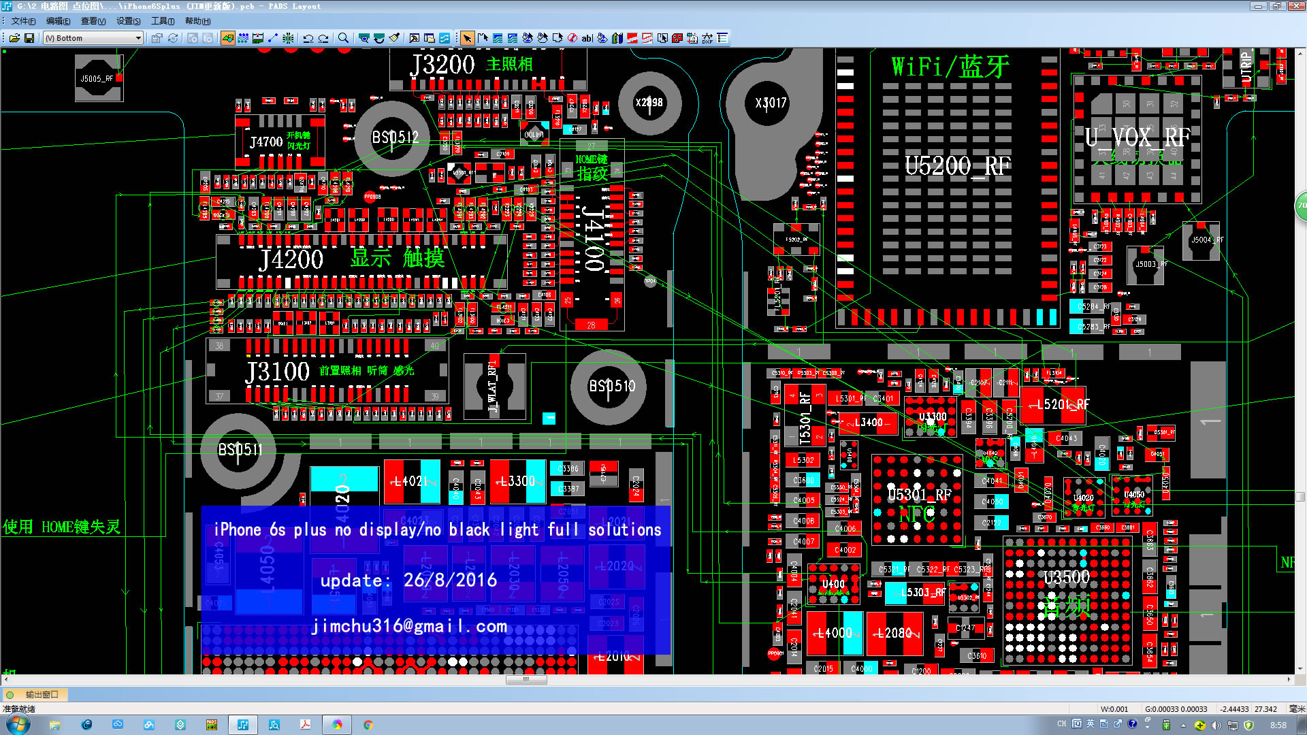Image resolution: width=1307 pixels, height=735 pixels.
Task: Click the Keepout red circle icon
Action: pos(572,38)
